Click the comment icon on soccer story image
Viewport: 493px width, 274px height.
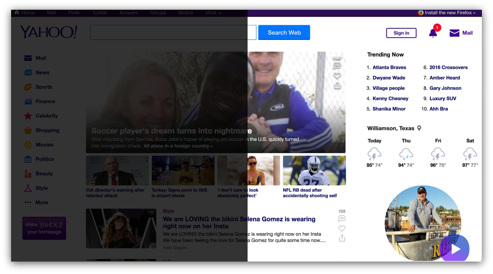tap(337, 66)
